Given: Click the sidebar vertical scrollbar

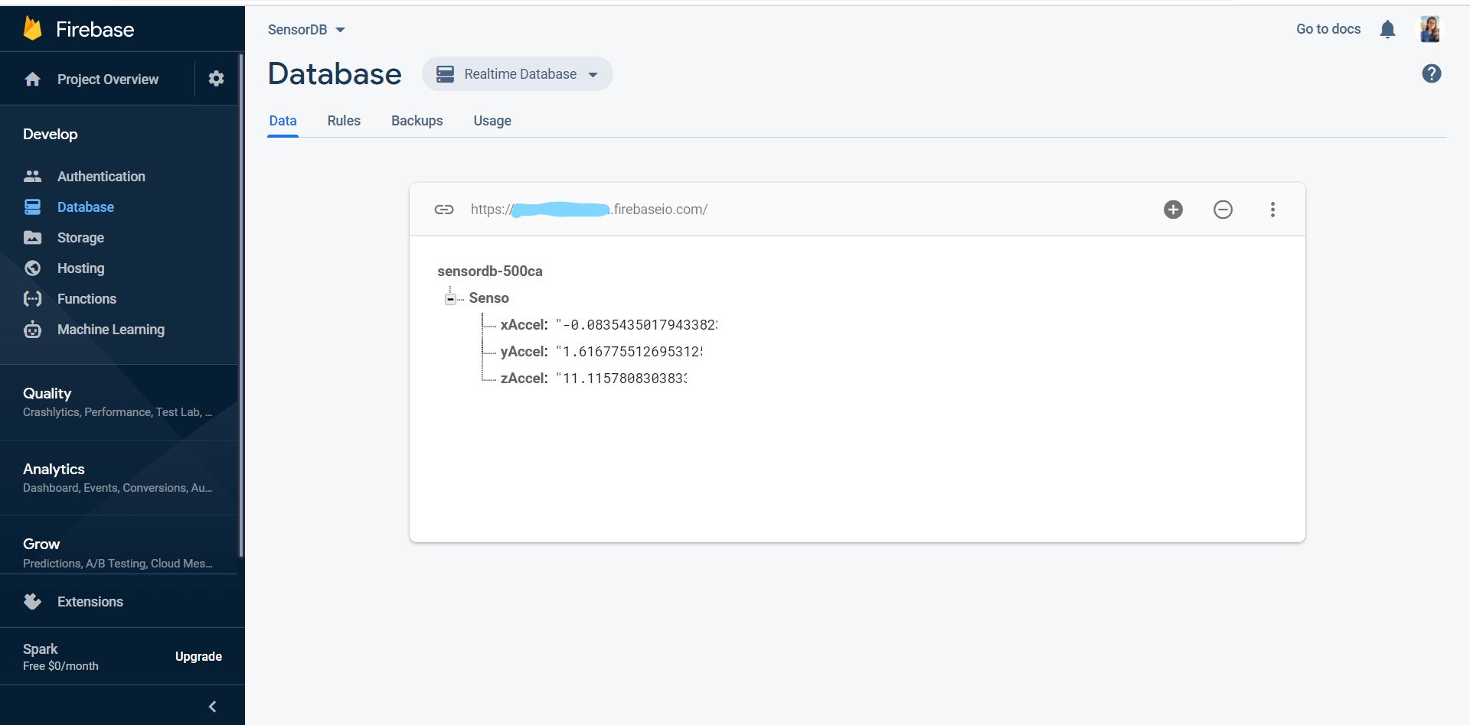Looking at the screenshot, I should (x=241, y=306).
